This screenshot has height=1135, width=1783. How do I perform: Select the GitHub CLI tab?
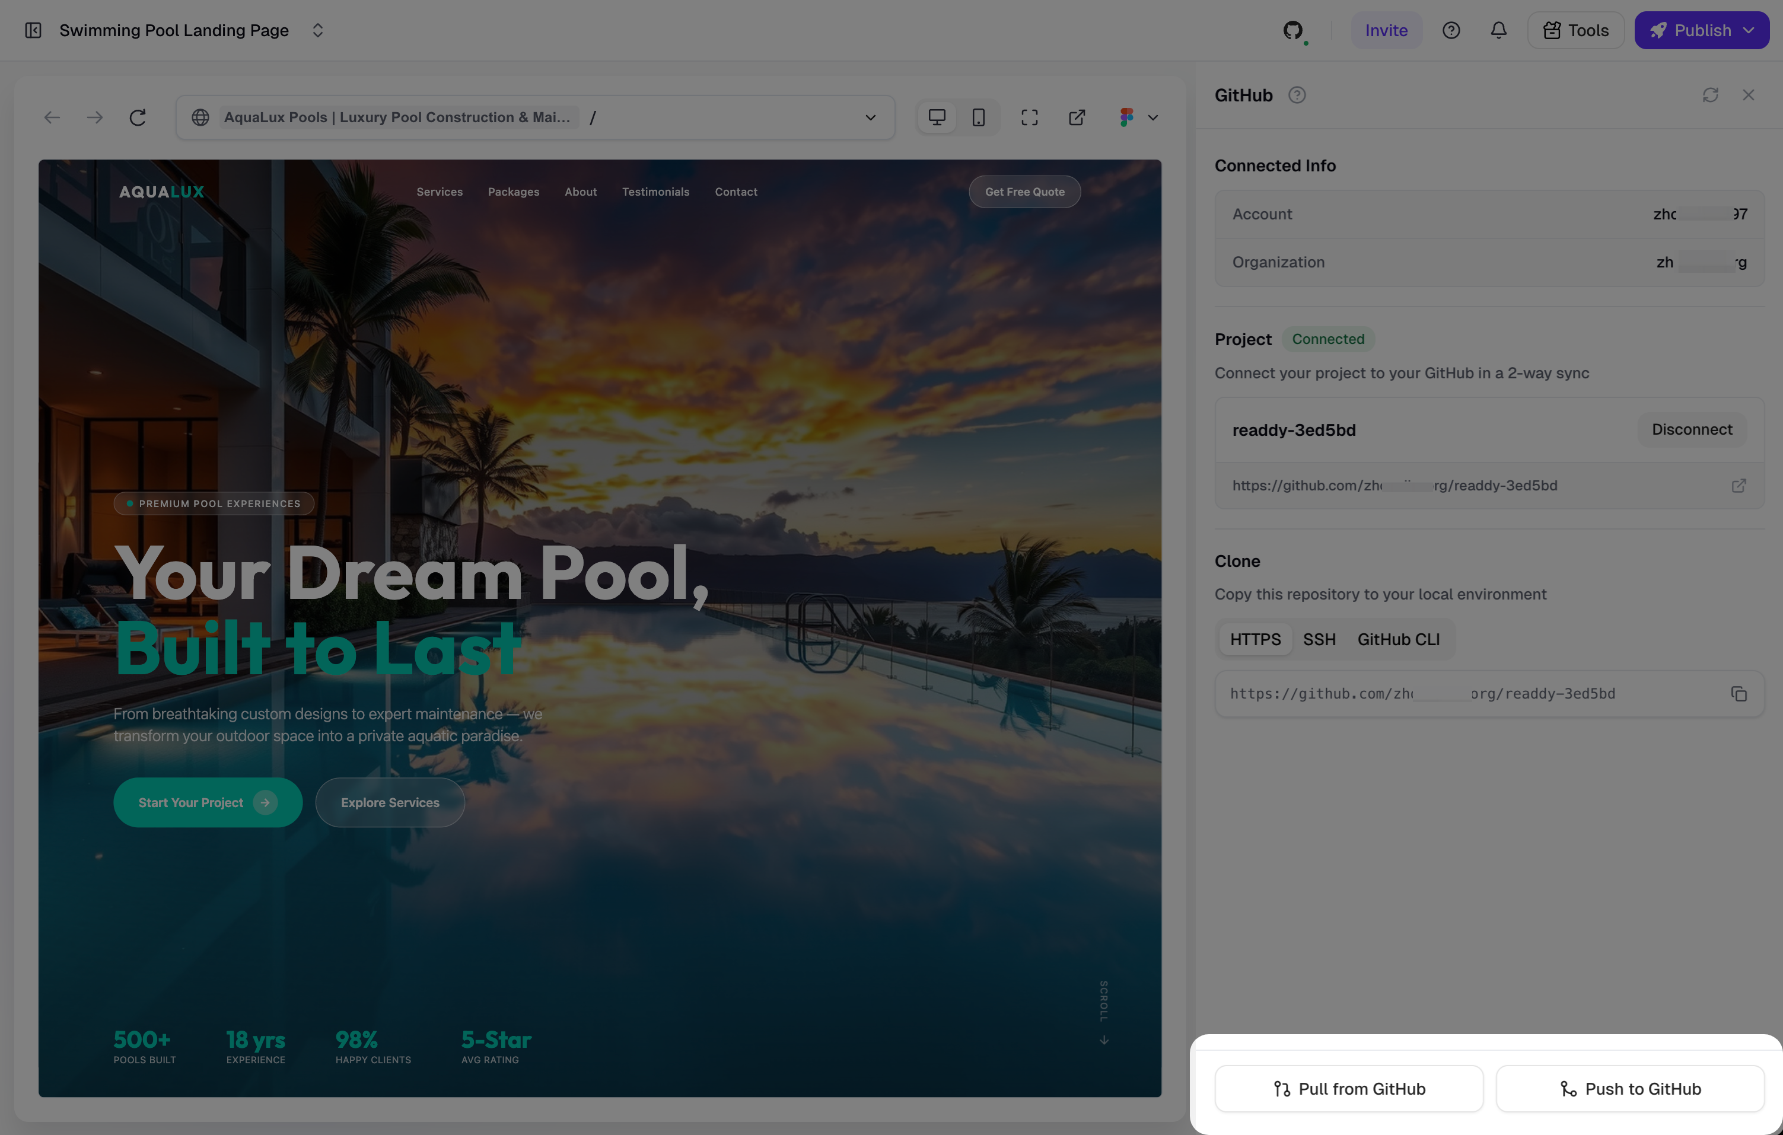[1398, 639]
